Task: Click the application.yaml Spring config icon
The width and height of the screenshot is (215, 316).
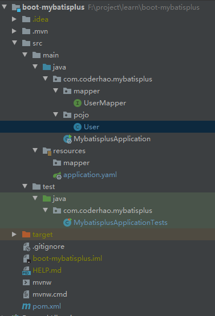Action: coord(58,175)
